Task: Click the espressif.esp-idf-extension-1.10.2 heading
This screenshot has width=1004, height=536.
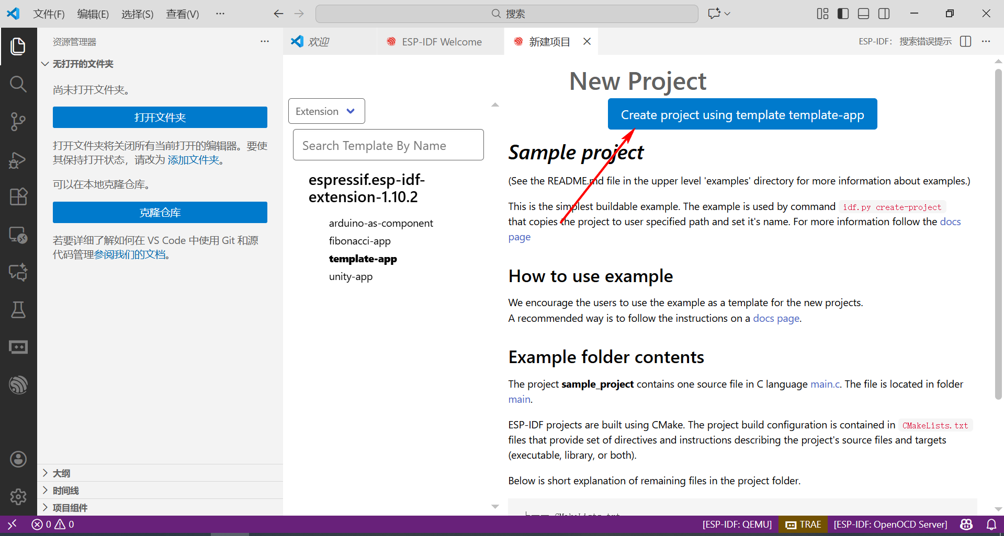Action: 367,188
